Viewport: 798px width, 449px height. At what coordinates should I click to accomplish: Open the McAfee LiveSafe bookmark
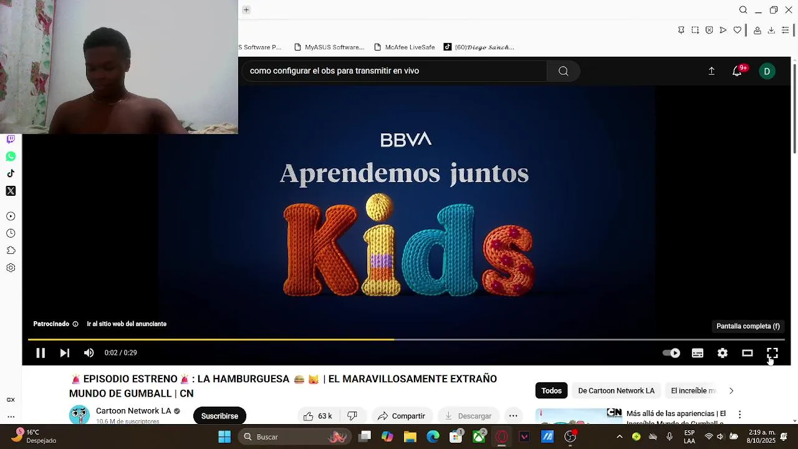(x=405, y=47)
